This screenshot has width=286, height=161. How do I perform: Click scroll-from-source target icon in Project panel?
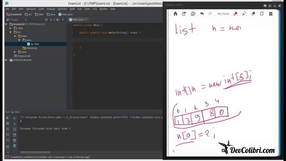(46, 20)
